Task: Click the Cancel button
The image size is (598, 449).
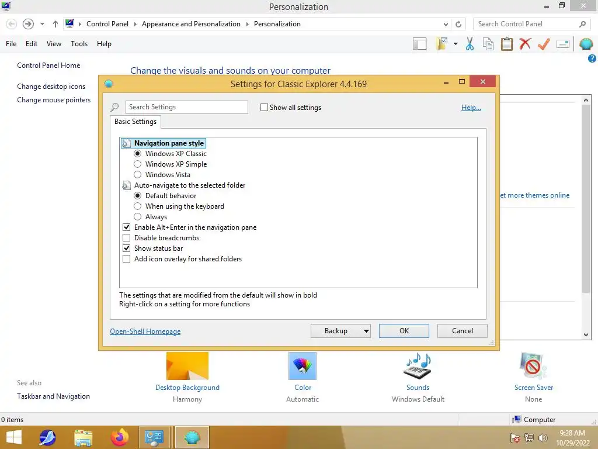Action: click(463, 331)
